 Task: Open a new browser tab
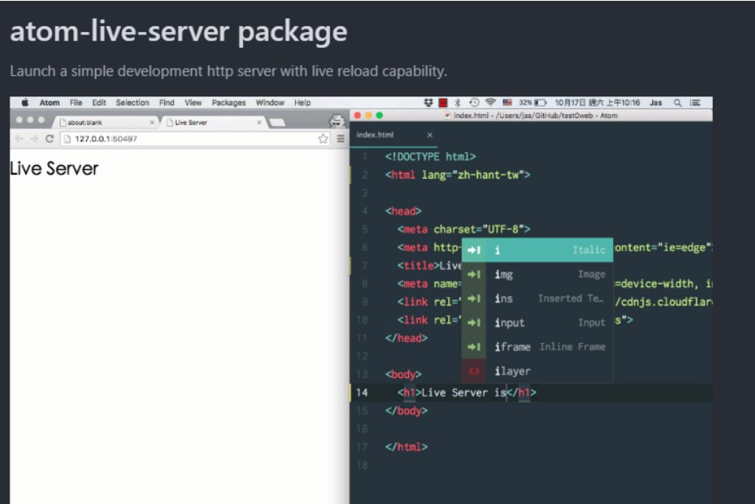[277, 123]
